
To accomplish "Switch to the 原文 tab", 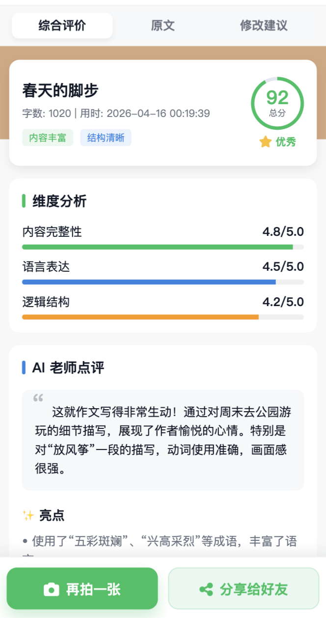I will point(163,26).
